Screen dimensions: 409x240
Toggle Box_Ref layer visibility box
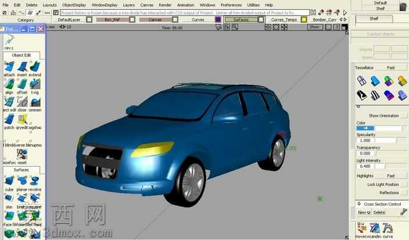(x=132, y=20)
